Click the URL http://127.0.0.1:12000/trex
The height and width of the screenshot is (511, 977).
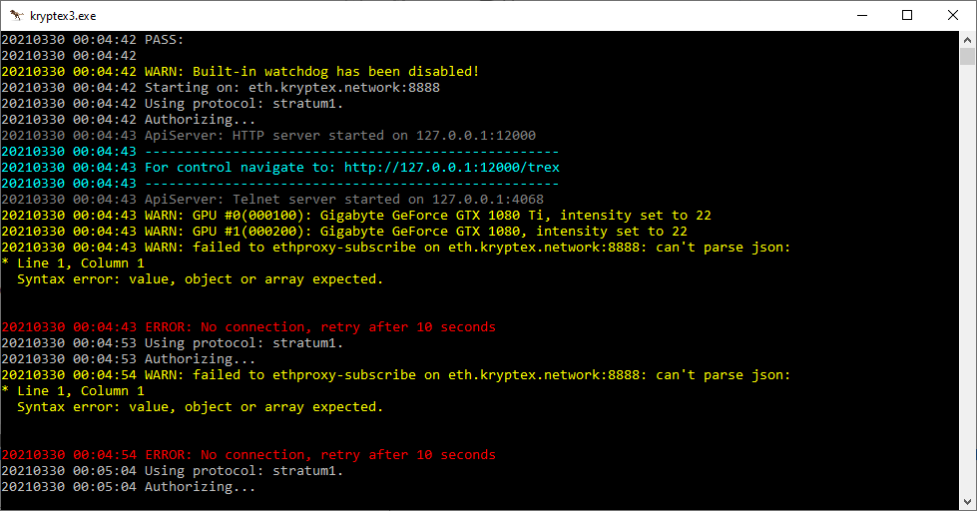[x=452, y=167]
